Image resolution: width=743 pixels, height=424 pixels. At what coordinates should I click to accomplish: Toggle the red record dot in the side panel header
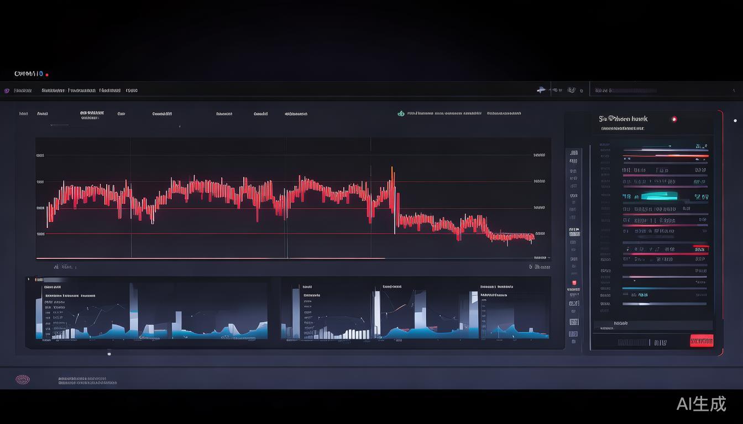[x=673, y=119]
